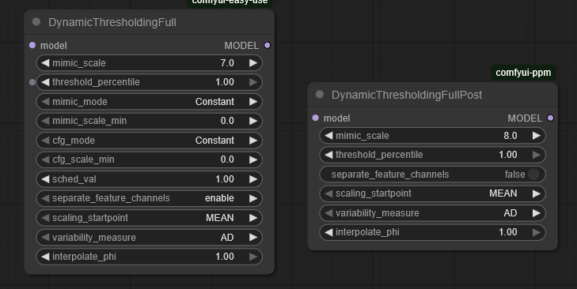This screenshot has width=577, height=289.
Task: Decrease mimic_scale 7.0 with left arrow
Action: pyautogui.click(x=45, y=63)
